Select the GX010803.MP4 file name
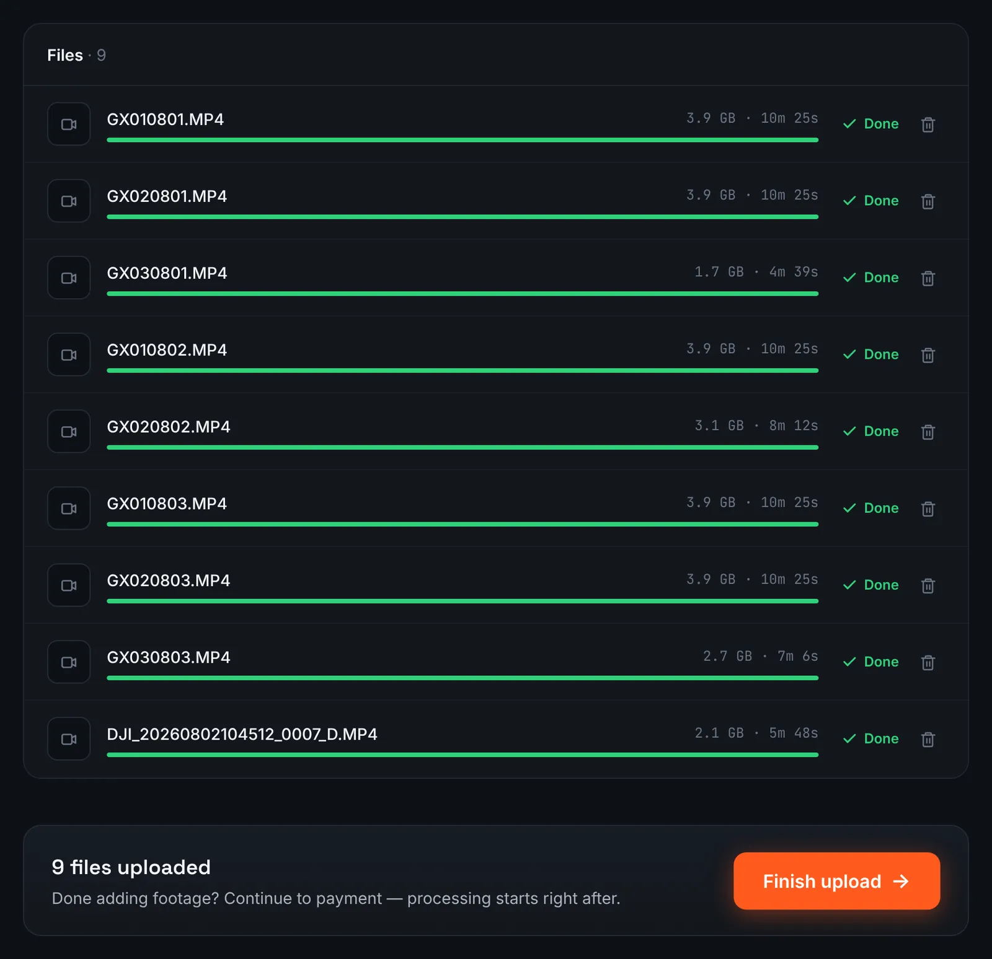 tap(167, 504)
